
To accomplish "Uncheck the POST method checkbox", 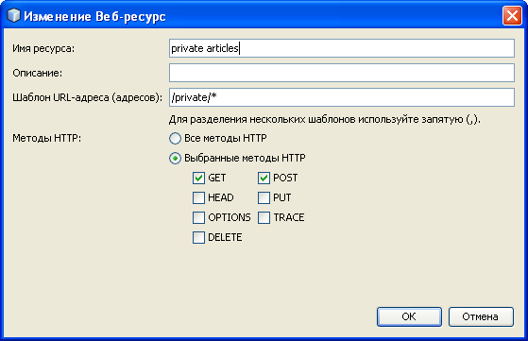I will 264,179.
